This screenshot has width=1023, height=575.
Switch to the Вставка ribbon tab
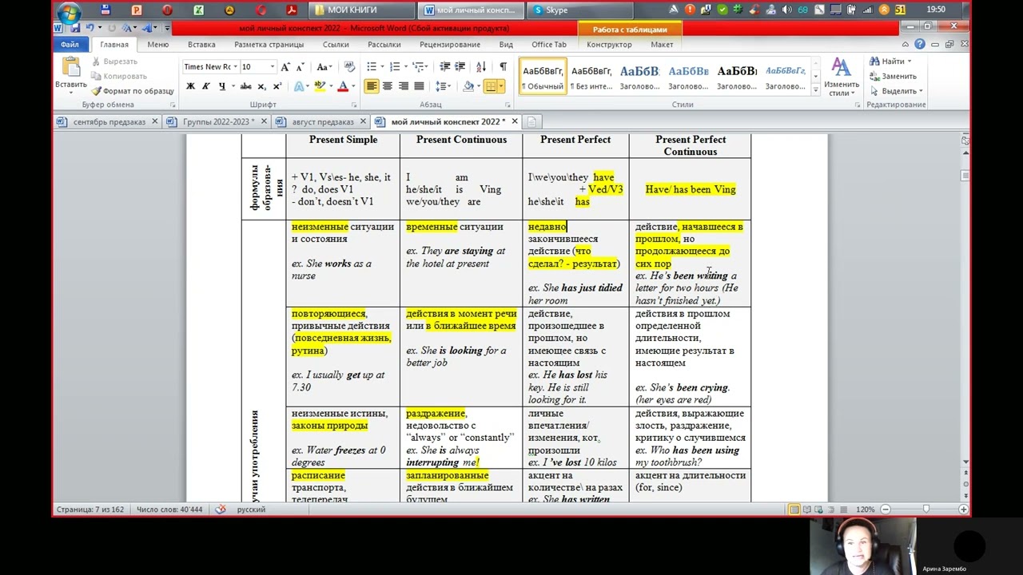point(201,45)
